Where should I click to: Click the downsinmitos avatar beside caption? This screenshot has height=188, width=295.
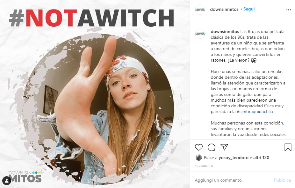tap(200, 34)
